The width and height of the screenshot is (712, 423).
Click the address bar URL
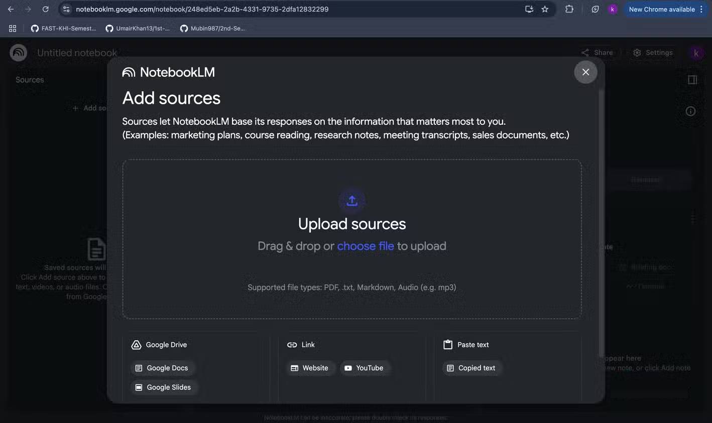(x=202, y=9)
